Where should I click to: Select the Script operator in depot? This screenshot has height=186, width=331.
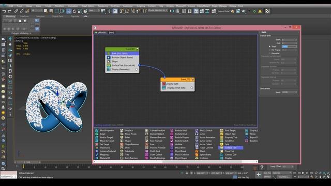102,134
